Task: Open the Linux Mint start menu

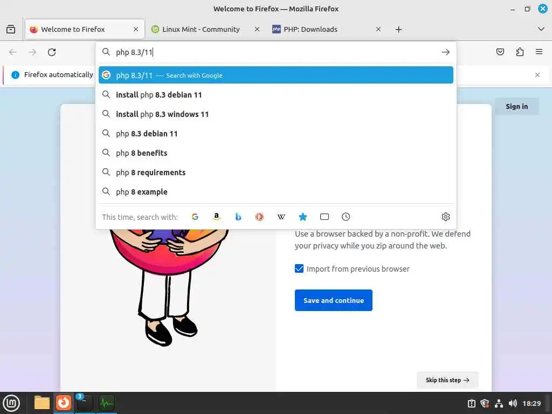Action: coord(11,403)
